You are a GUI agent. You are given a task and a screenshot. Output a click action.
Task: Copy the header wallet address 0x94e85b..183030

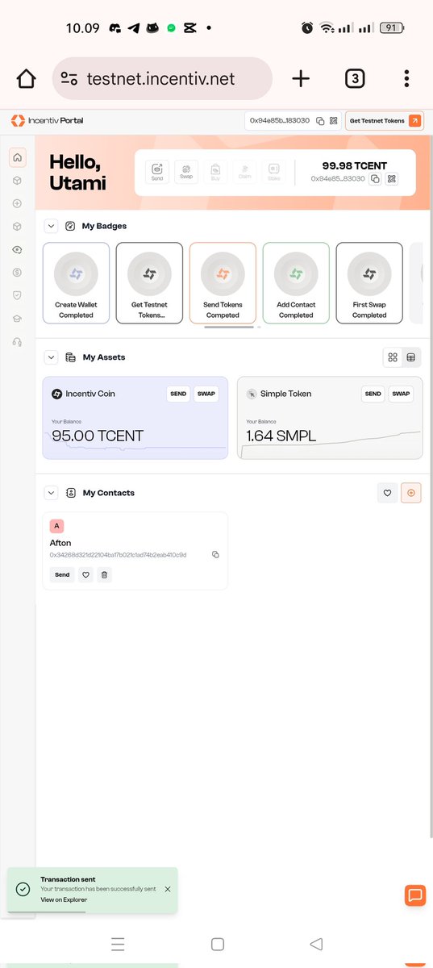pyautogui.click(x=320, y=121)
